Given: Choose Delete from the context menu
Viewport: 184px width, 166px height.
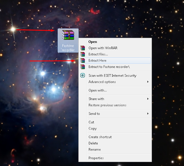Looking at the screenshot, I should tap(115, 143).
